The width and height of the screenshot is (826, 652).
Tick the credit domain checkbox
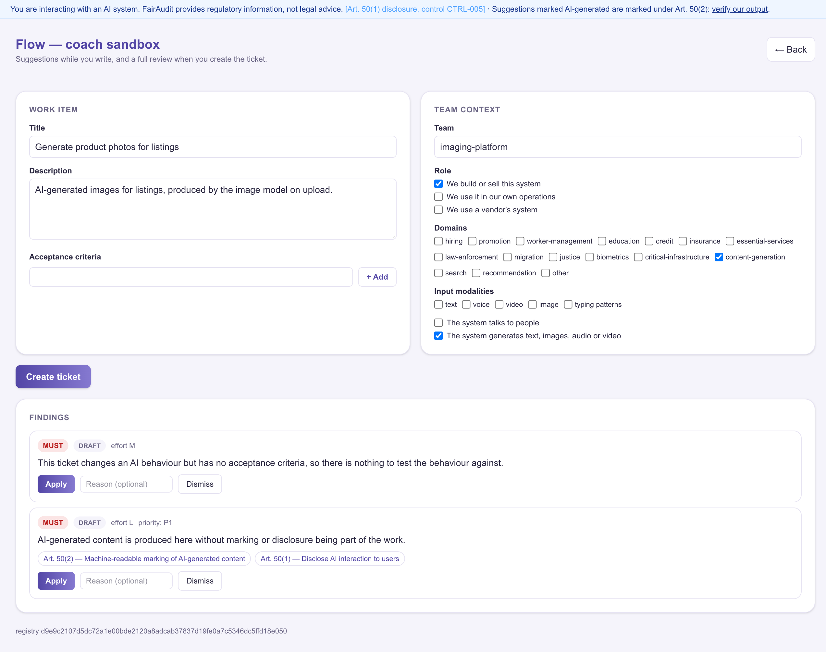(649, 241)
